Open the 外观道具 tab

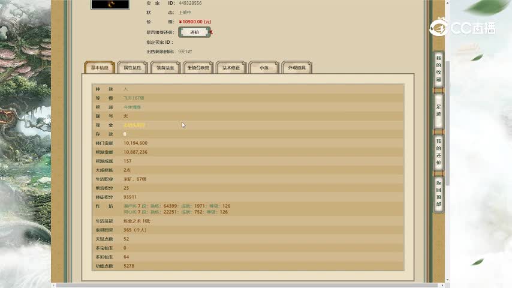(297, 68)
